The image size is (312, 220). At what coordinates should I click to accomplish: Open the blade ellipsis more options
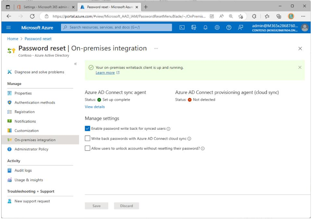[x=156, y=48]
